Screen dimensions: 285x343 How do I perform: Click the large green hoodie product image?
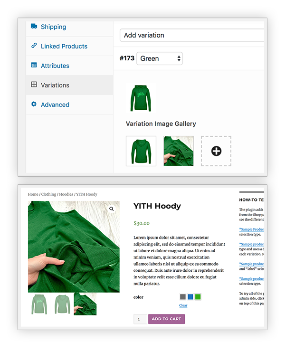pos(74,247)
